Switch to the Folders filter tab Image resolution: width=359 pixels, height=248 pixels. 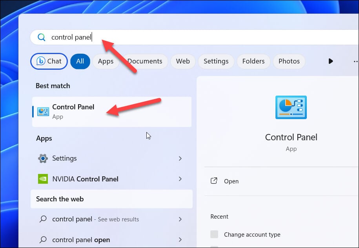[x=253, y=61]
